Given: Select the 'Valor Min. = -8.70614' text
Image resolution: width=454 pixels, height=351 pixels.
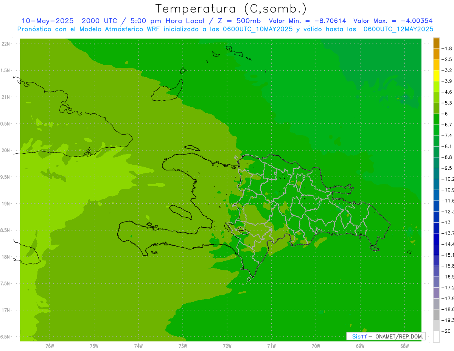Looking at the screenshot, I should tap(307, 21).
